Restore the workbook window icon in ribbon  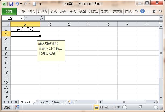(x=154, y=11)
